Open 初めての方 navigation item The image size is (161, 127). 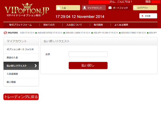[x=49, y=25]
